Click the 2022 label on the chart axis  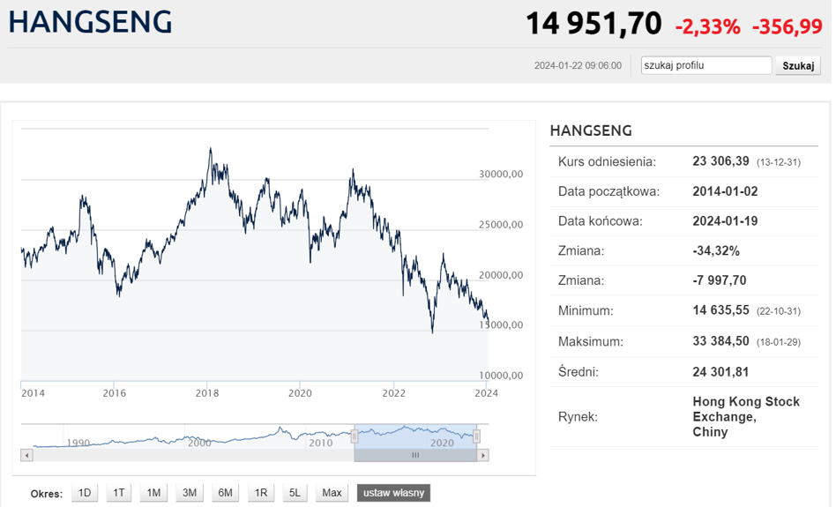[393, 393]
